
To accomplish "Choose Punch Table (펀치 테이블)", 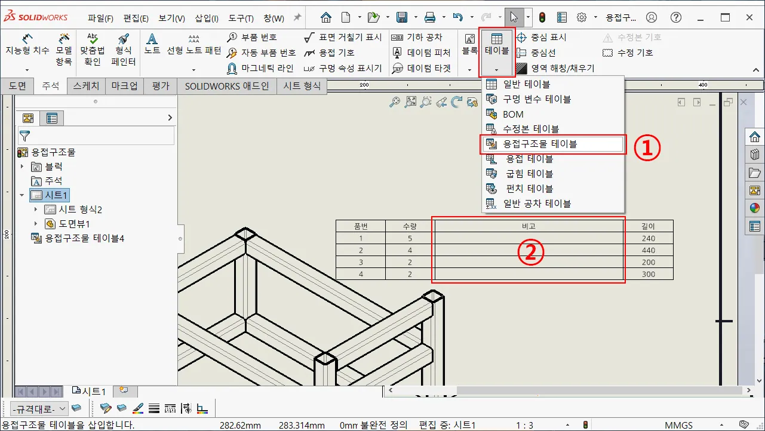I will point(553,189).
